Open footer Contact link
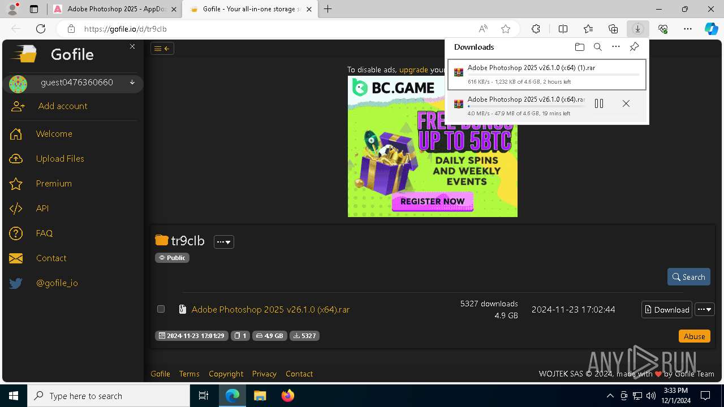Viewport: 724px width, 407px height. point(299,374)
